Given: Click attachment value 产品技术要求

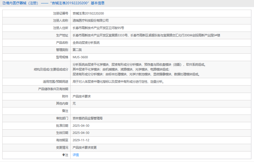Looking at the screenshot, I should [x=82, y=96].
